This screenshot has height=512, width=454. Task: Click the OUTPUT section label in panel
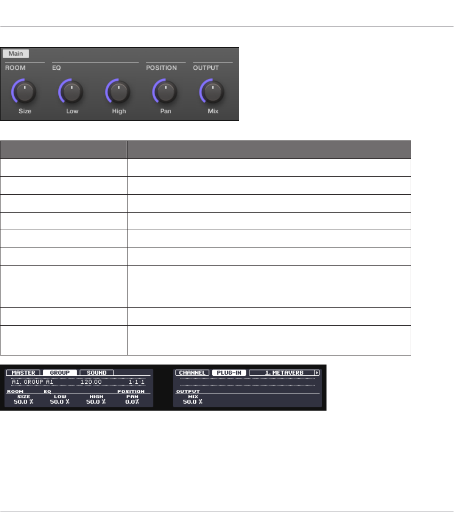[x=206, y=68]
